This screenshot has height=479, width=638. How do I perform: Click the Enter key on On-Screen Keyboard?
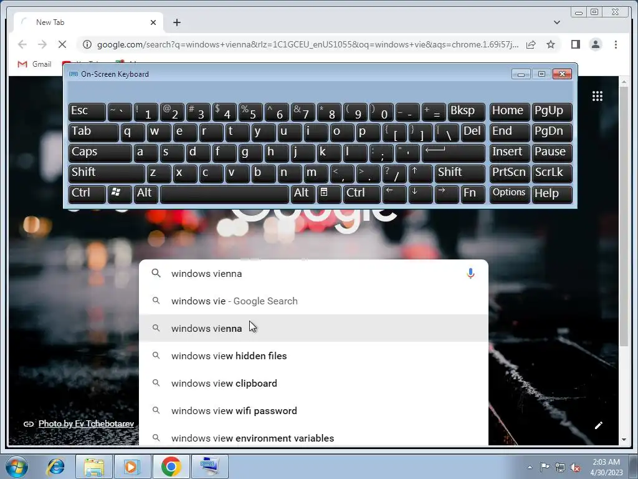pyautogui.click(x=454, y=153)
